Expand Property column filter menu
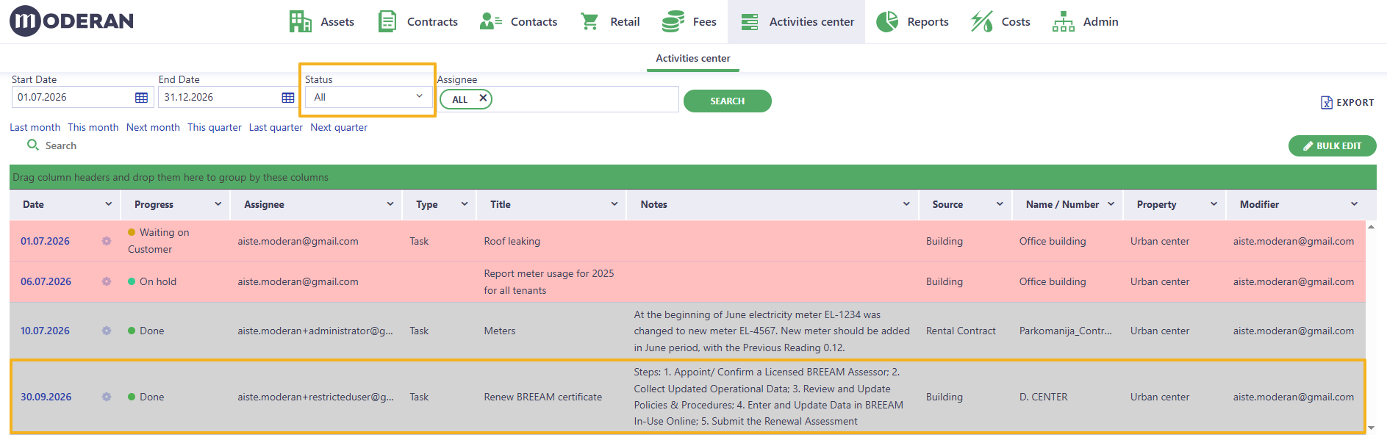Image resolution: width=1387 pixels, height=443 pixels. click(x=1214, y=204)
